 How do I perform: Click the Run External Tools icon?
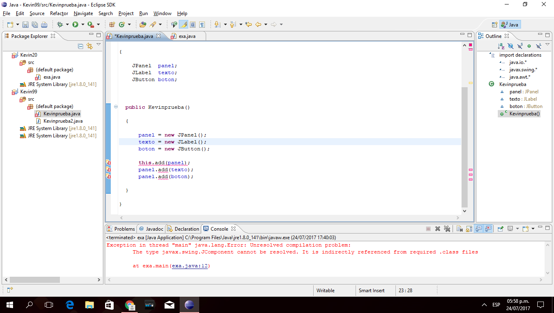[90, 24]
